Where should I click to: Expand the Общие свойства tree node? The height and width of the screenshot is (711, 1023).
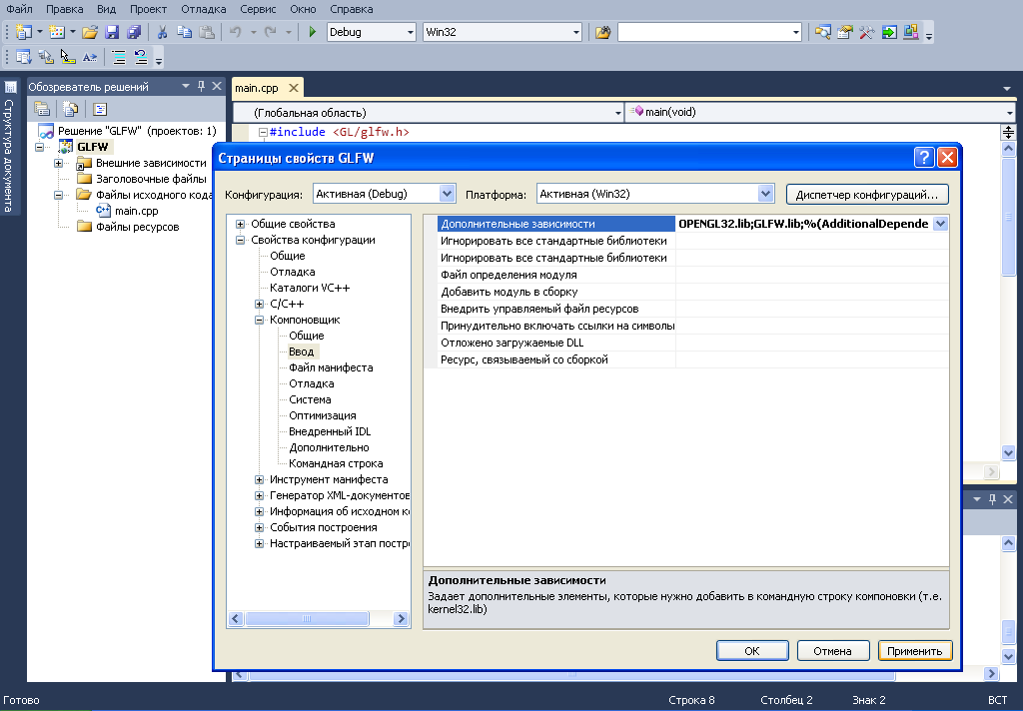pyautogui.click(x=240, y=224)
